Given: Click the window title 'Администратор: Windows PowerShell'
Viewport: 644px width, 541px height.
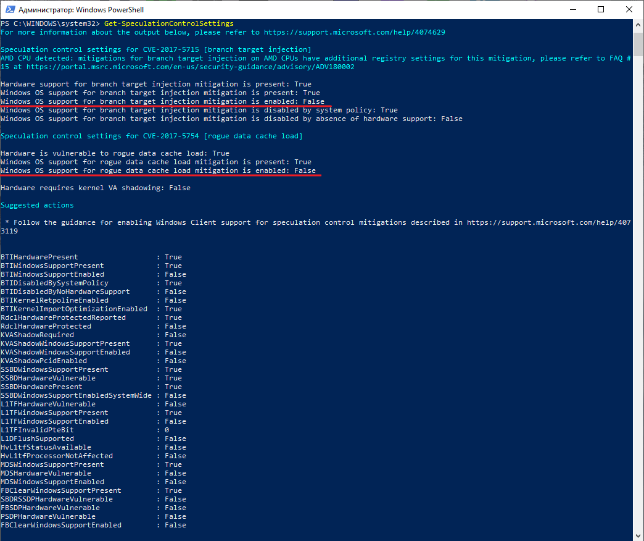Looking at the screenshot, I should 81,9.
